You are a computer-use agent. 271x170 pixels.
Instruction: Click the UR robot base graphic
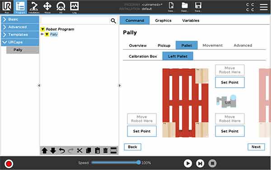pyautogui.click(x=226, y=101)
